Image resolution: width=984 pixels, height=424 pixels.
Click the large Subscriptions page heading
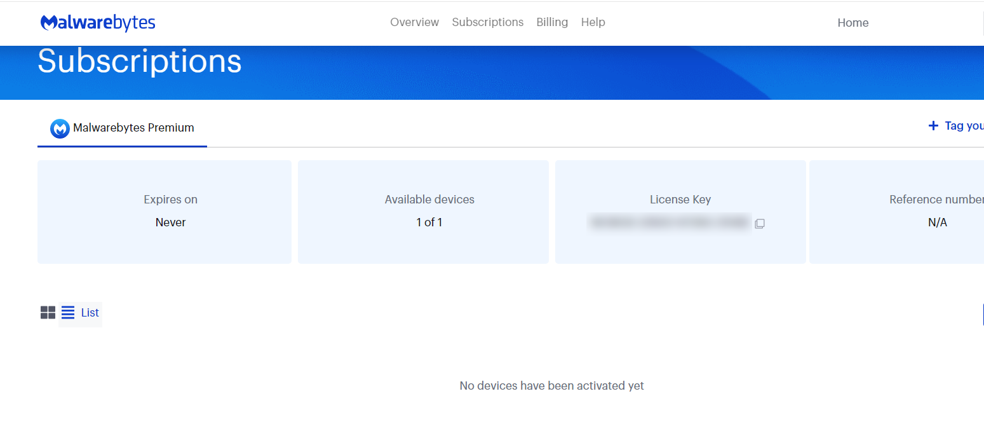[x=140, y=62]
